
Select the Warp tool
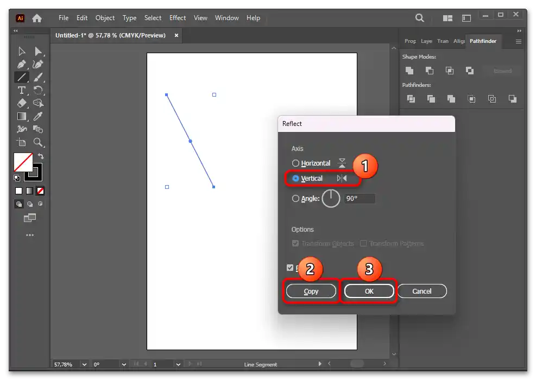coord(22,129)
